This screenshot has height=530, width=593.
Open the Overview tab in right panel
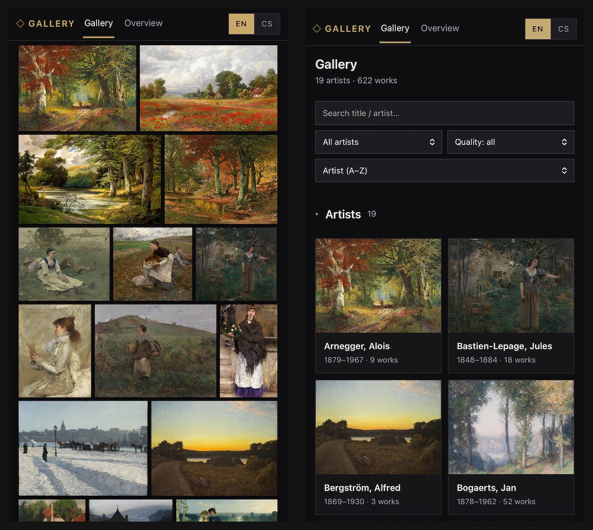tap(440, 28)
